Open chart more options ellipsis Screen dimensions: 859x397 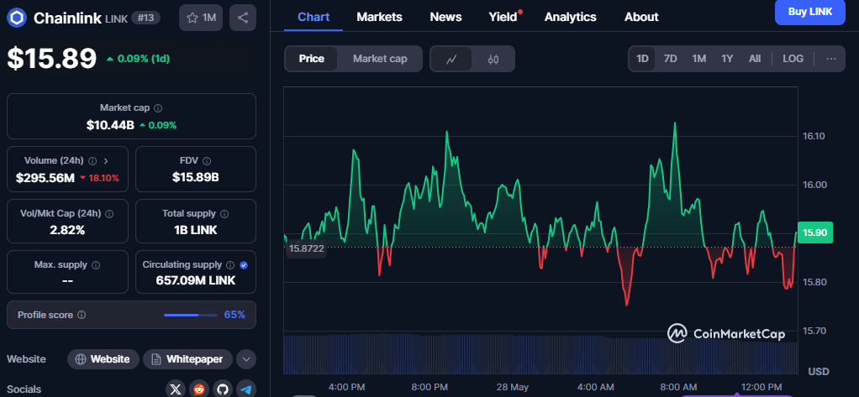[x=831, y=59]
